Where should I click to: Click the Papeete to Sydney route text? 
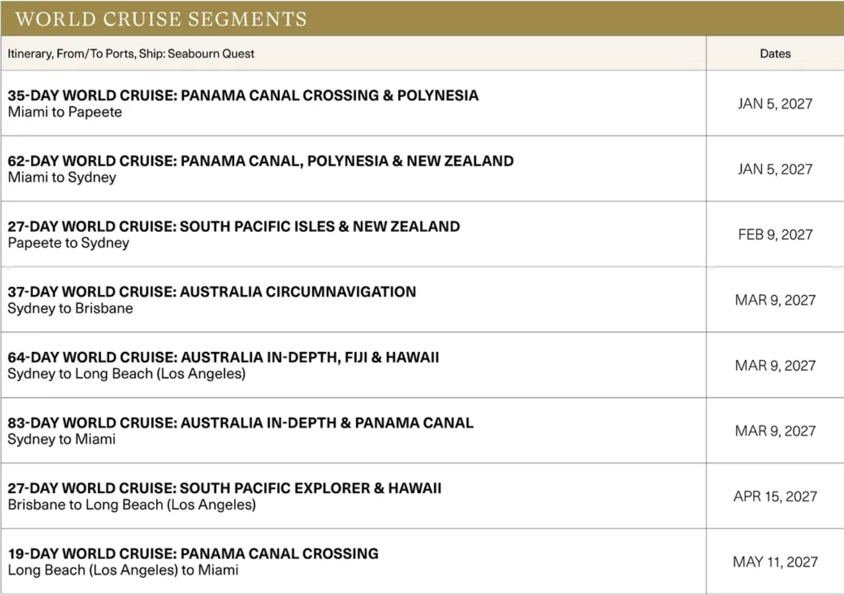point(68,243)
